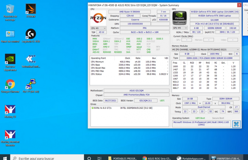Launch iRacing UI desktop shortcut

(10, 111)
